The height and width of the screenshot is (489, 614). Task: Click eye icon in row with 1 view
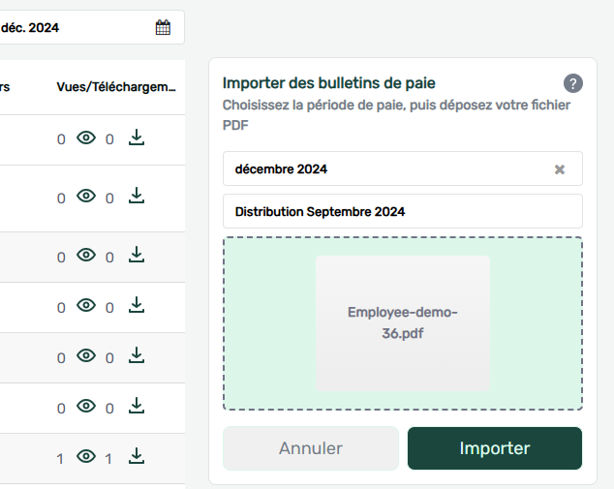click(x=86, y=457)
